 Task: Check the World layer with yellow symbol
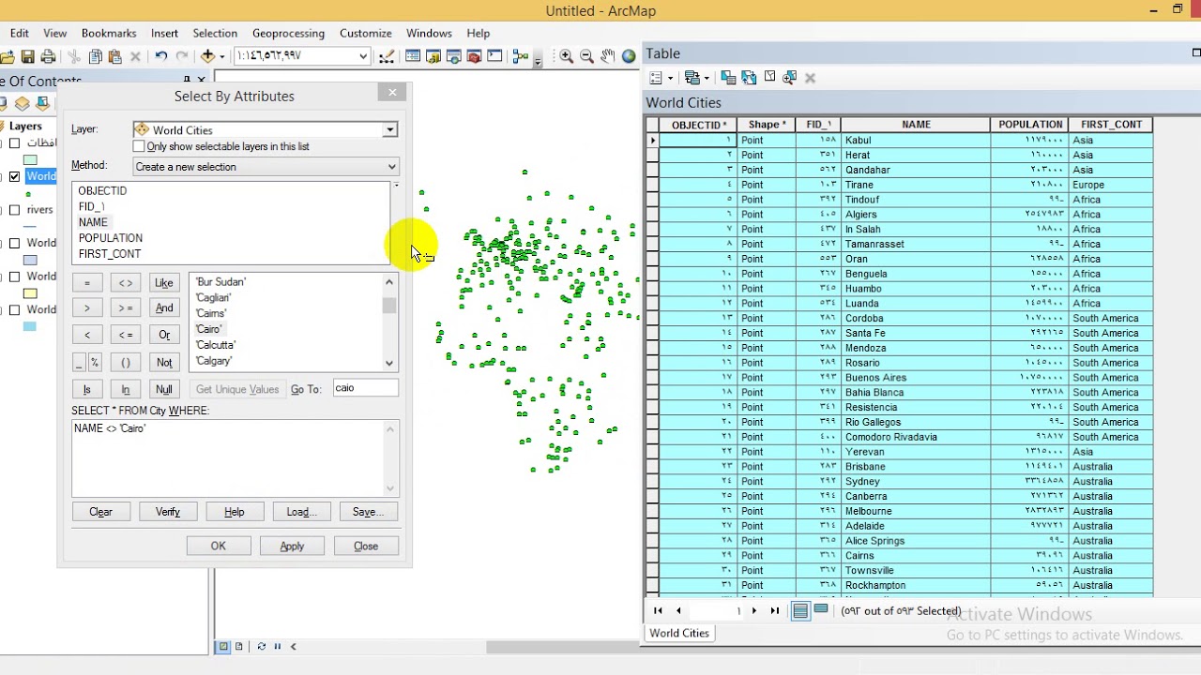pos(14,277)
